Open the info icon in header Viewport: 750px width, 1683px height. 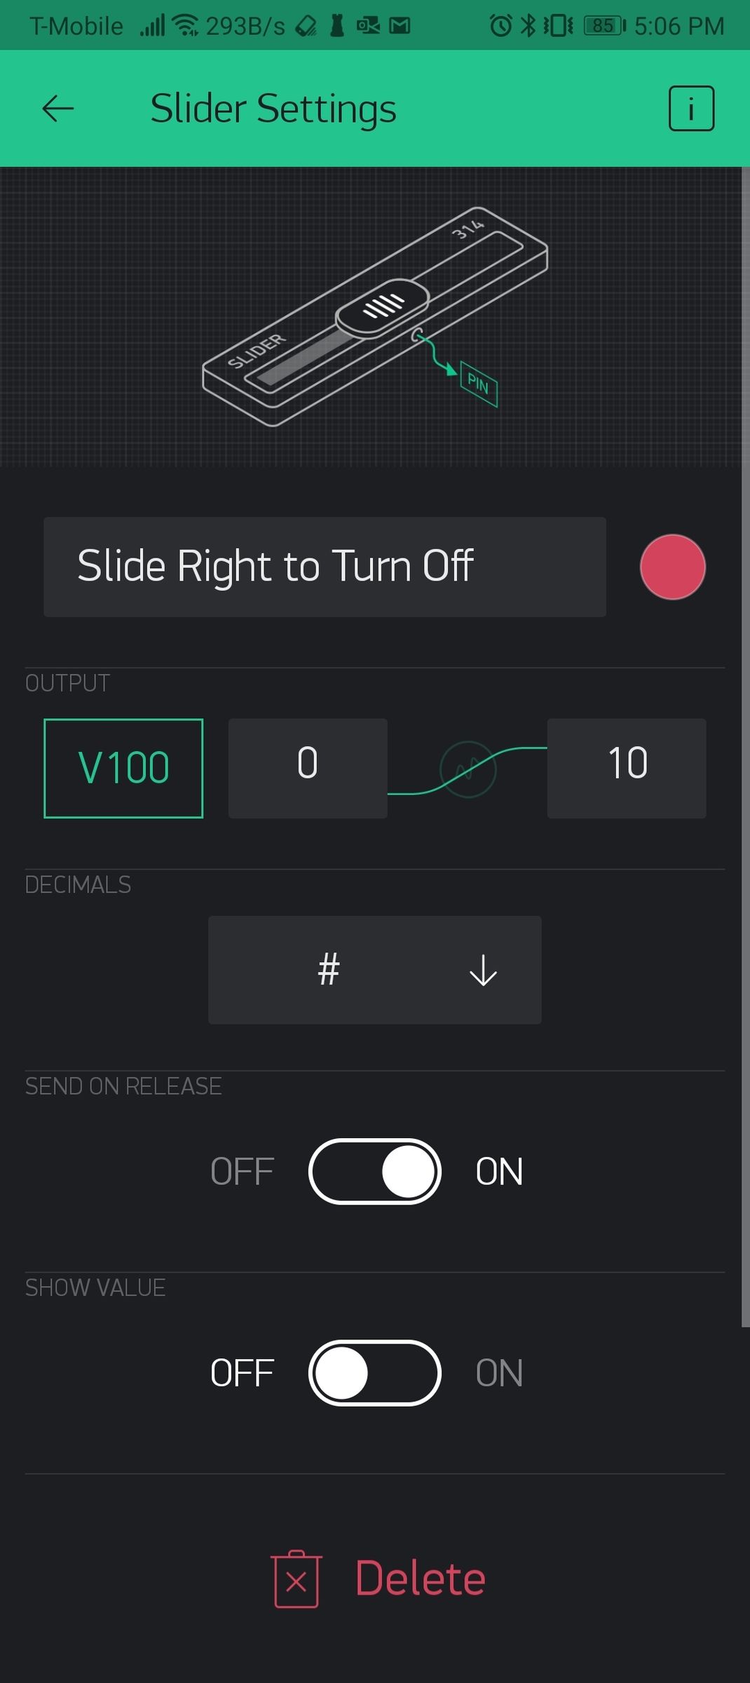click(691, 109)
